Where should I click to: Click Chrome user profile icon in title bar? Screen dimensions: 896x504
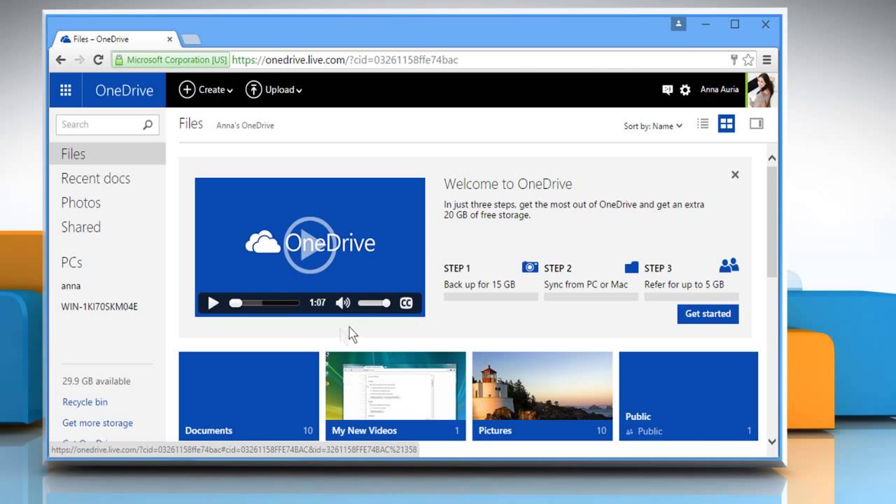pyautogui.click(x=678, y=24)
